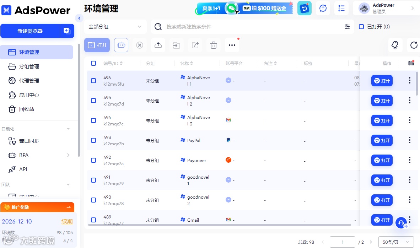The width and height of the screenshot is (420, 248).
Task: Toggle the 已打开 (0) checkbox
Action: 361,27
